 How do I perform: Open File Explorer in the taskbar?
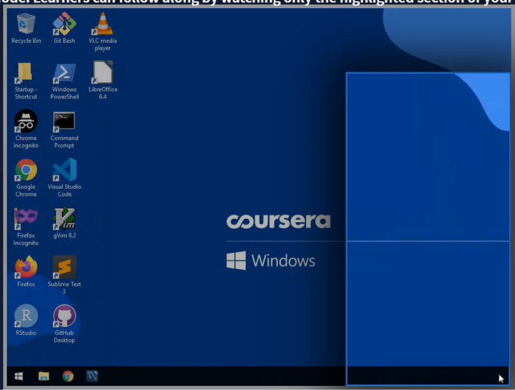[x=43, y=376]
